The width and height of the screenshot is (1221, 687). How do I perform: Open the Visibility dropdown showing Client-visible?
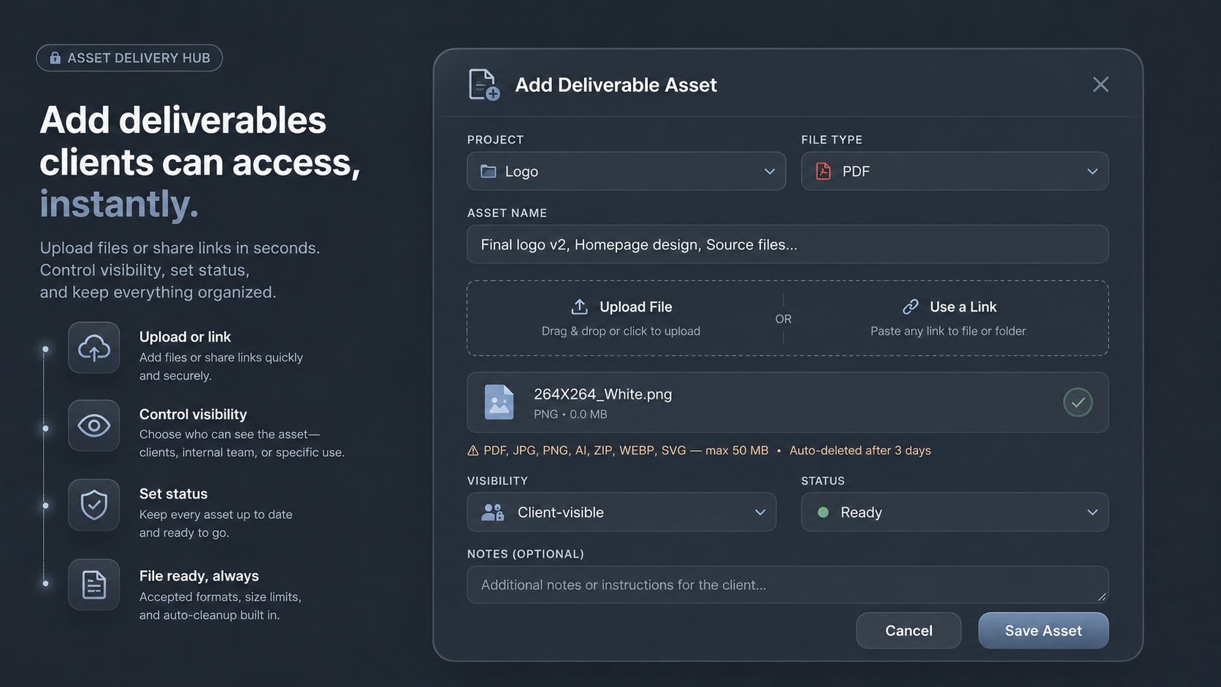click(x=621, y=512)
